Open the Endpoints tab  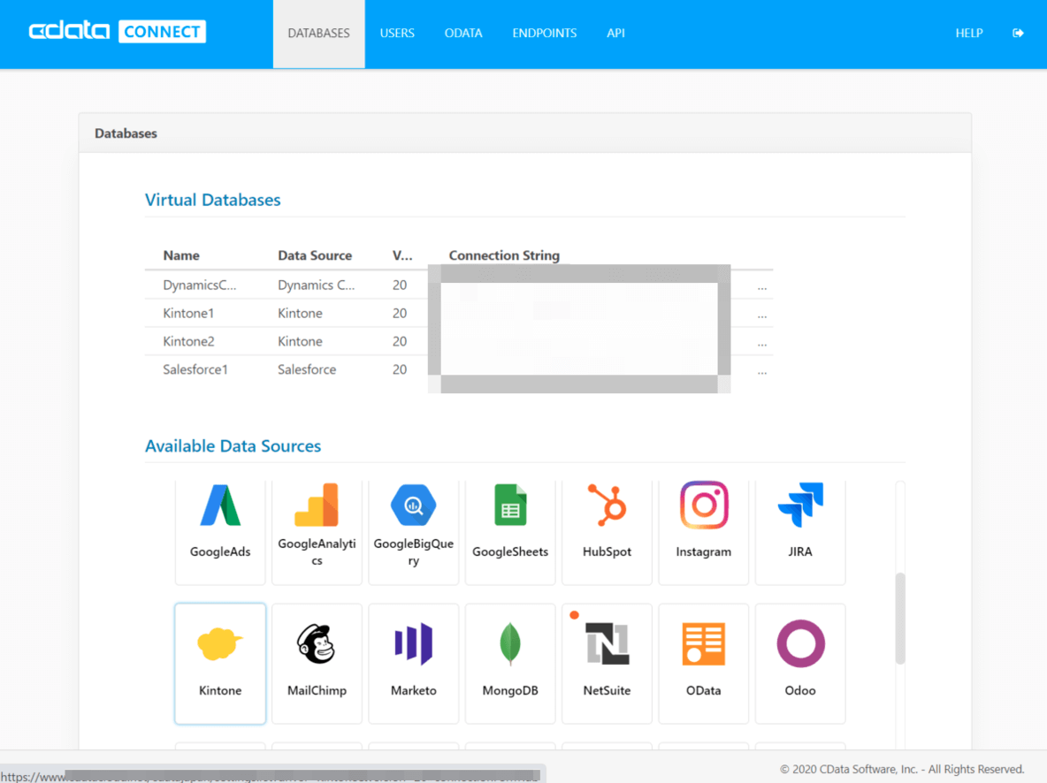[544, 34]
